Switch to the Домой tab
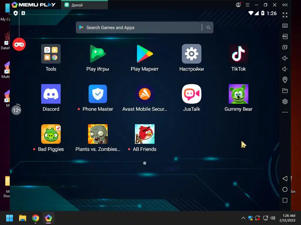The image size is (301, 225). (84, 5)
